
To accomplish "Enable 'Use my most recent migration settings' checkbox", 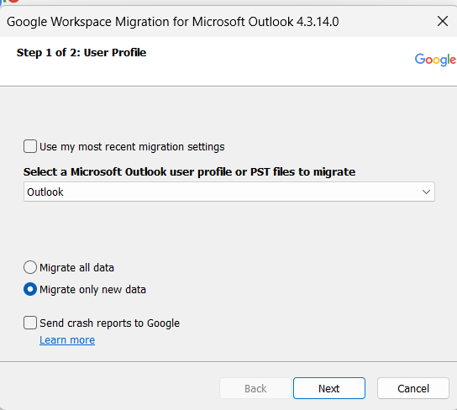I will [30, 146].
